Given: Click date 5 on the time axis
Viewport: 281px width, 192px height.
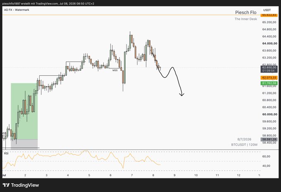Looking at the screenshot, I should (89, 175).
